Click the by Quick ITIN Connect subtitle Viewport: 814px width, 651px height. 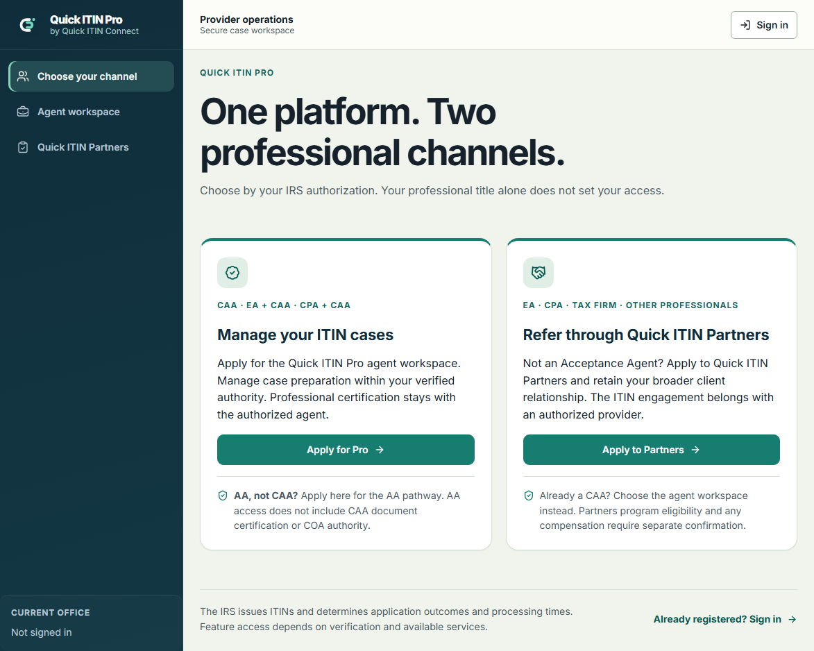94,31
